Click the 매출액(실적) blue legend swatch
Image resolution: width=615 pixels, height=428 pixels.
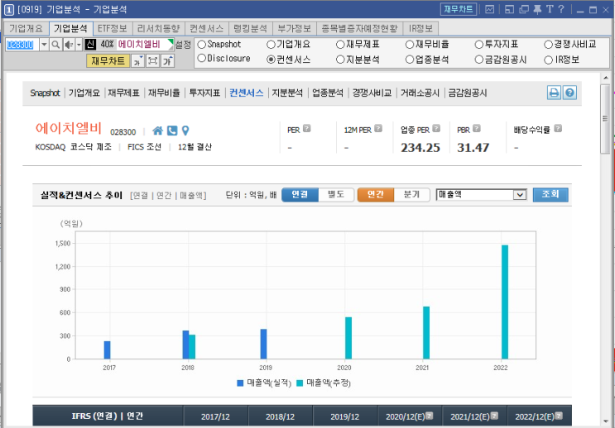point(240,383)
